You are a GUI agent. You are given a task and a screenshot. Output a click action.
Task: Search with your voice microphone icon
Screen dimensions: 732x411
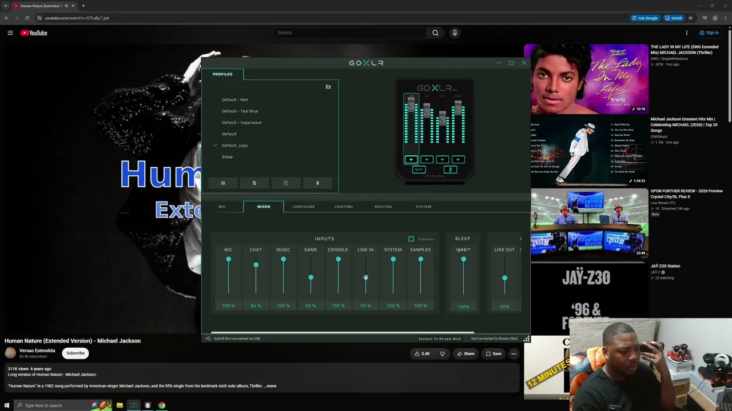tap(455, 33)
